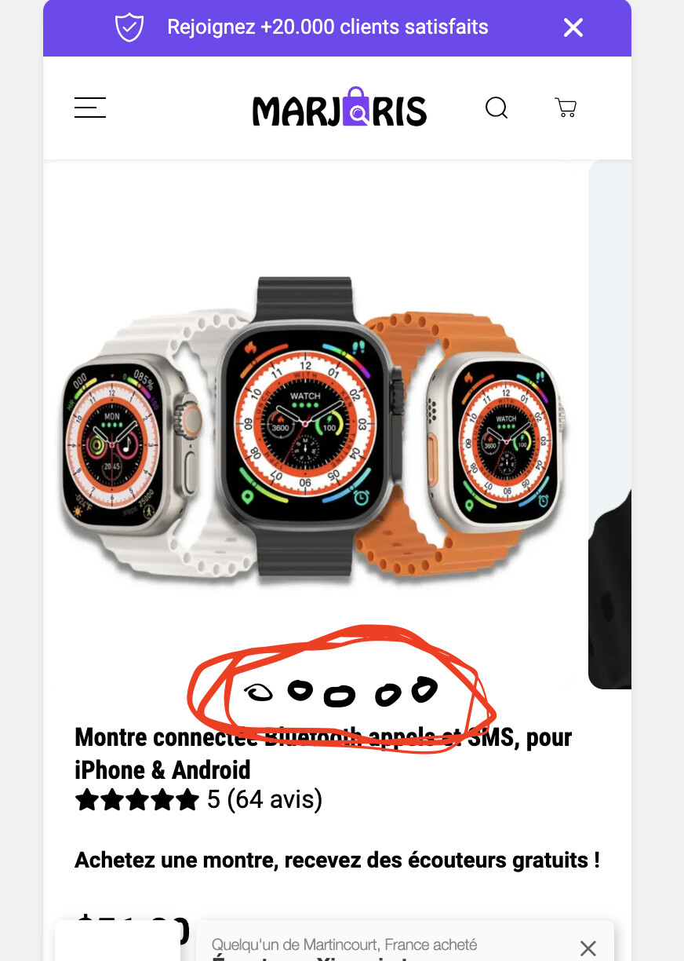Screen dimensions: 684x961
Task: Open the search magnifier icon
Action: pos(497,108)
